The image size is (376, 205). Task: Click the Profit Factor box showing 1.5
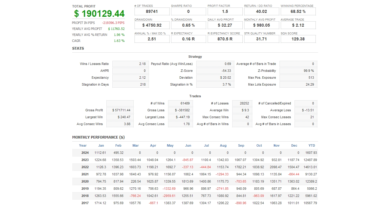(x=225, y=12)
